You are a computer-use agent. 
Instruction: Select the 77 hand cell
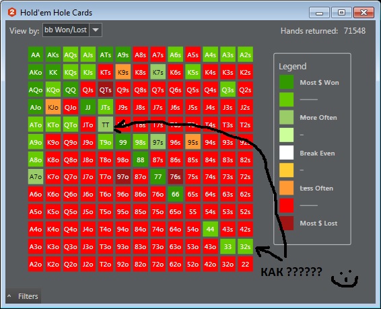click(158, 176)
